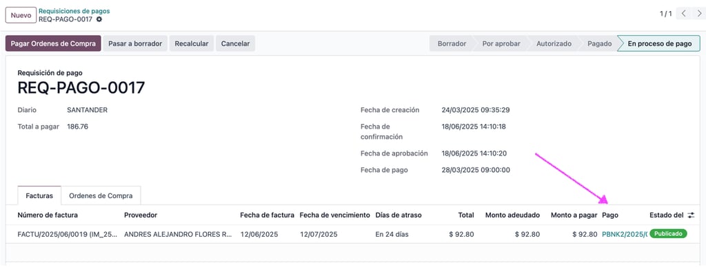Switch to the Ordenes de Compra tab
706x267 pixels.
(x=101, y=195)
